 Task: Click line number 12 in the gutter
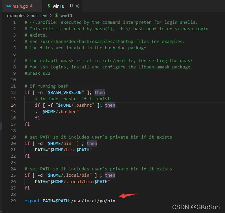[13, 93]
